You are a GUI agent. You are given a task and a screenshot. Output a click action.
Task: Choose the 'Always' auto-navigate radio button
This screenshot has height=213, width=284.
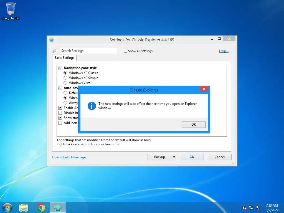65,103
